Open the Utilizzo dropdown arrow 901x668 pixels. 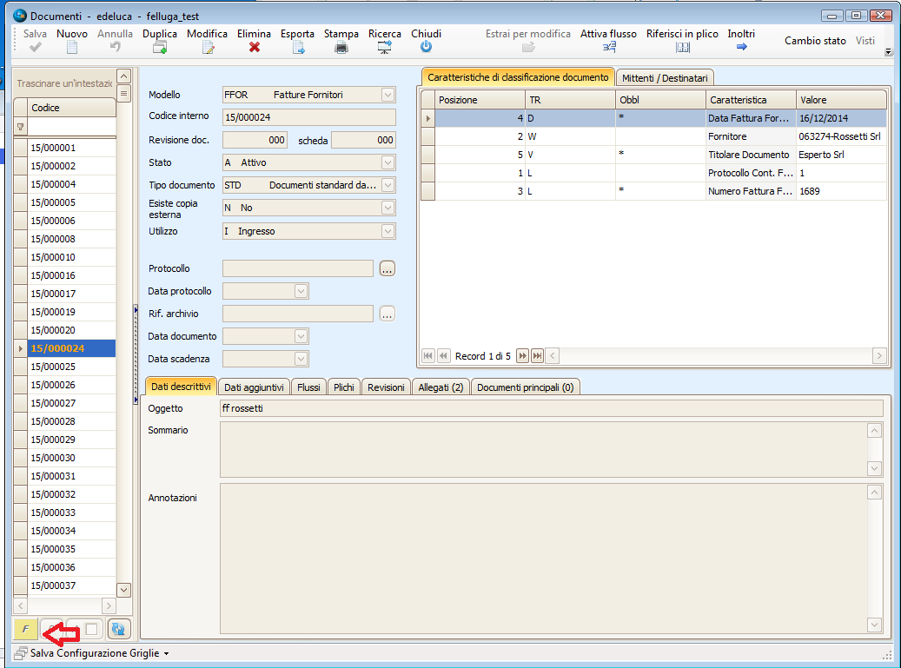[388, 231]
